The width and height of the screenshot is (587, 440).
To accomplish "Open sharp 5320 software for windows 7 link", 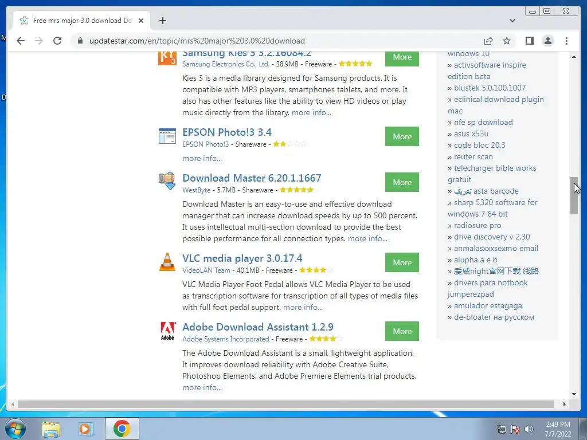I will click(x=492, y=209).
